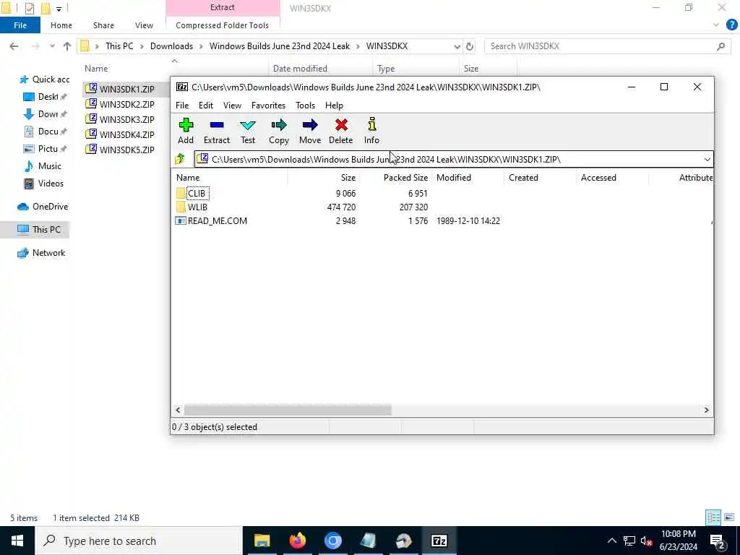740x555 pixels.
Task: Click the right scroll arrow in 7-Zip
Action: pyautogui.click(x=707, y=410)
